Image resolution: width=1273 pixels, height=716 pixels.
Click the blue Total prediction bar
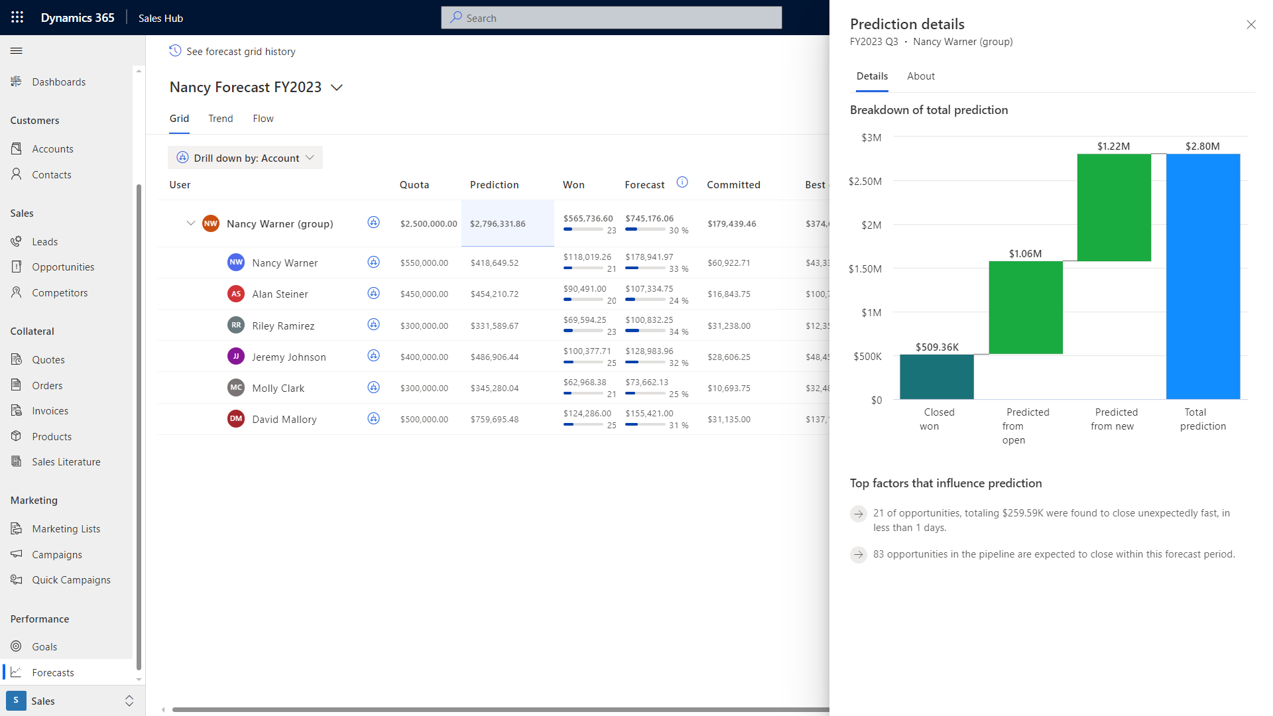click(x=1203, y=276)
